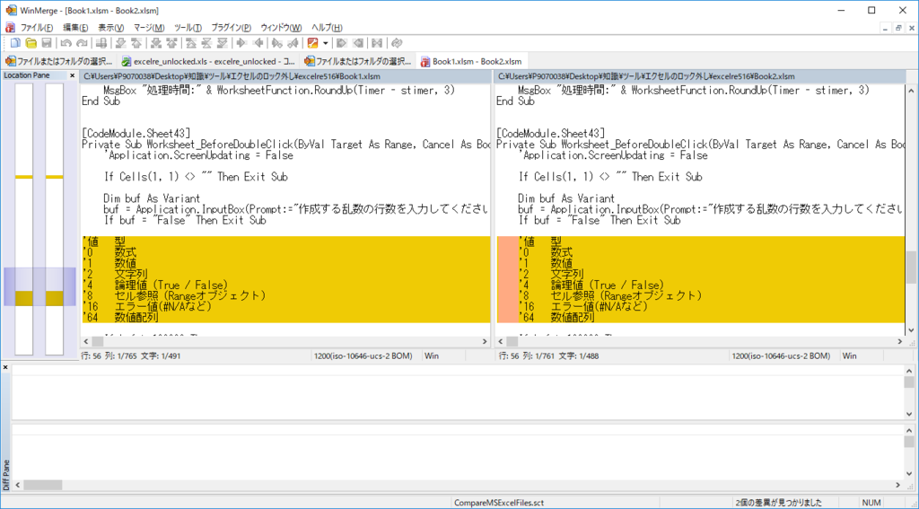Open the ツール(T) menu
This screenshot has width=919, height=509.
point(188,28)
